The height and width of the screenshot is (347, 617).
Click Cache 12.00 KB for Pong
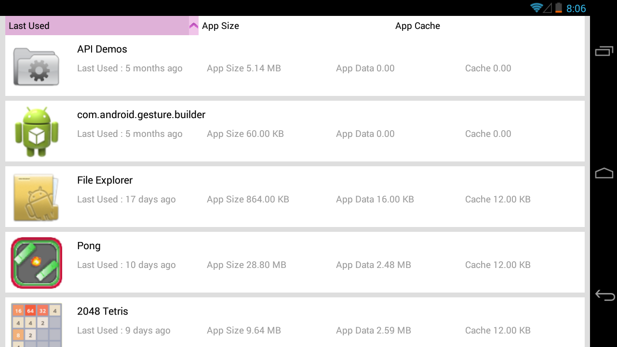(497, 265)
